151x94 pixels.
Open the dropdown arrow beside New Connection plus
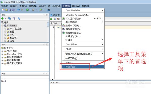pyautogui.click(x=5, y=18)
